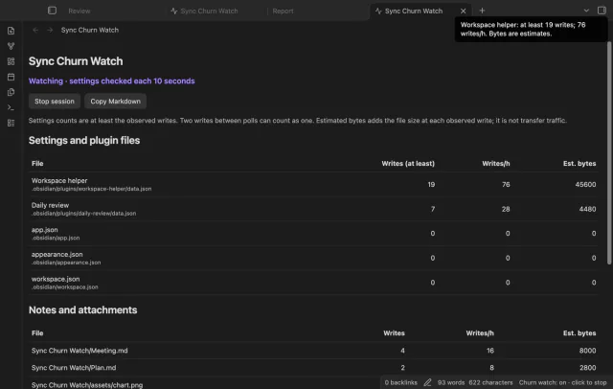
Task: Open a new tab with plus icon
Action: (482, 11)
